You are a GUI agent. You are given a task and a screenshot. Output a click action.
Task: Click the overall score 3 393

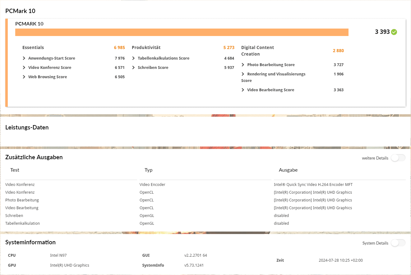pos(382,32)
